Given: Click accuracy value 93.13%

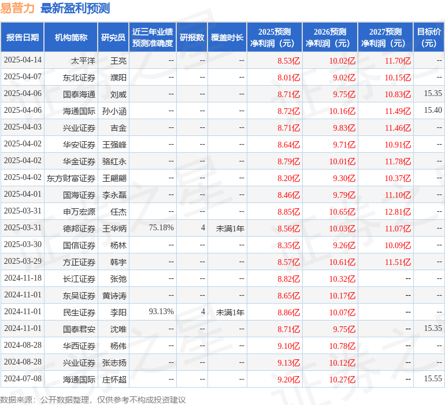Looking at the screenshot, I should tap(161, 311).
